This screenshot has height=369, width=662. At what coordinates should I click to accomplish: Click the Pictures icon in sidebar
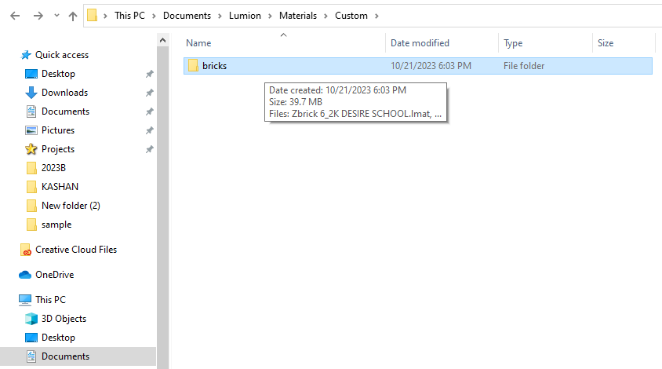[x=31, y=130]
